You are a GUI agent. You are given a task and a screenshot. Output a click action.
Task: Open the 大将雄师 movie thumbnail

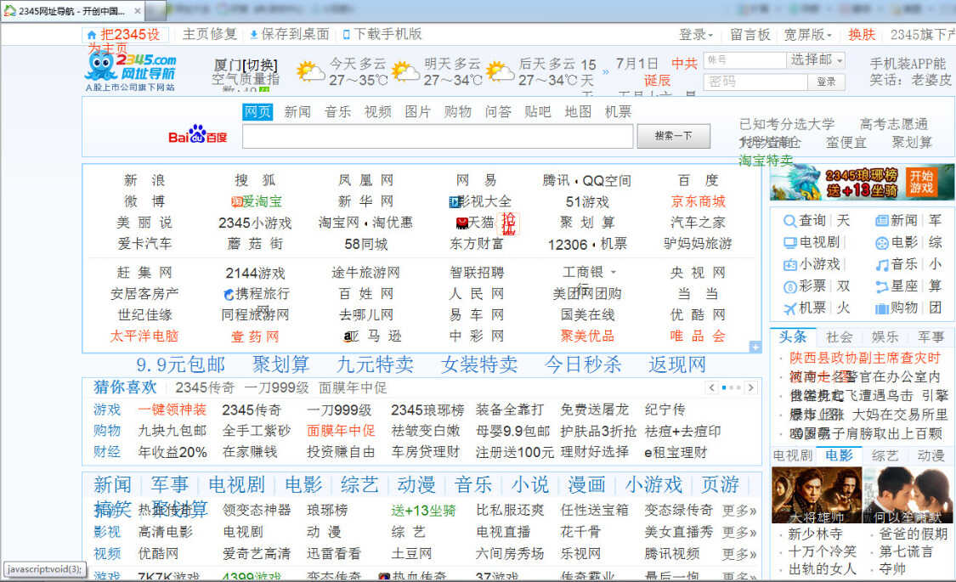(x=817, y=494)
